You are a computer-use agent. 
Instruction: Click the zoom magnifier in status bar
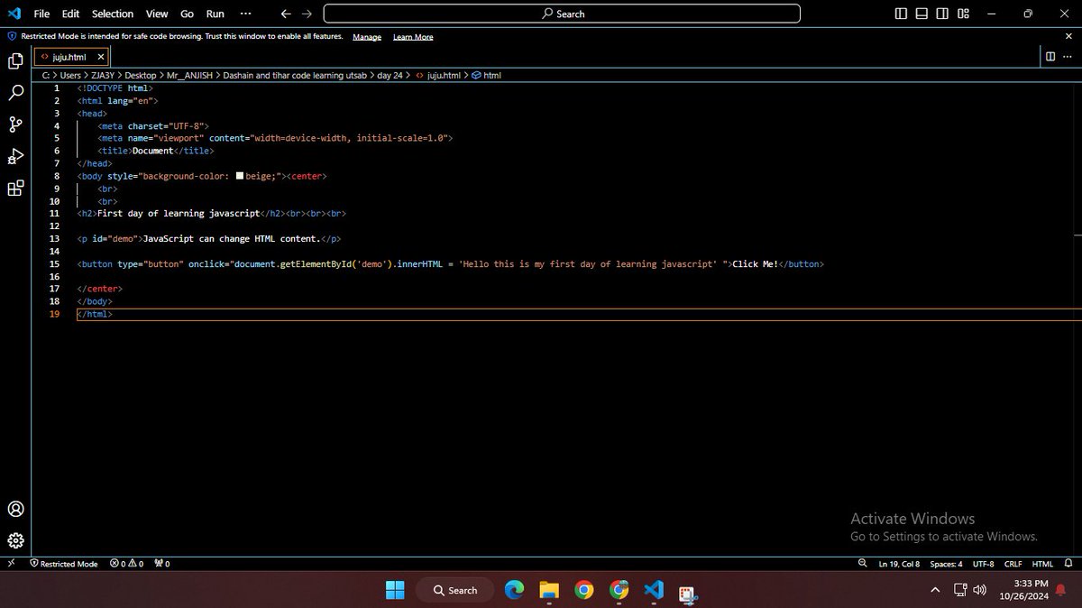[863, 563]
